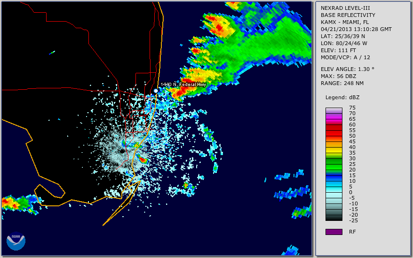This screenshot has width=413, height=258.
Task: Click the "BASE REFLECTIVITY" text
Action: click(348, 15)
